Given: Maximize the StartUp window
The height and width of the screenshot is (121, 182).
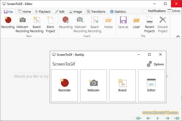Looking at the screenshot, I should tap(149, 54).
